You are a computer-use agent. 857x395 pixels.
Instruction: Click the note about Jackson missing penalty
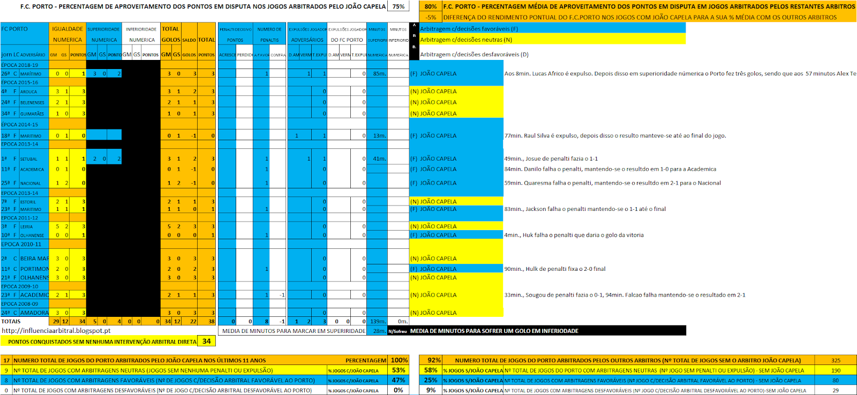[585, 209]
